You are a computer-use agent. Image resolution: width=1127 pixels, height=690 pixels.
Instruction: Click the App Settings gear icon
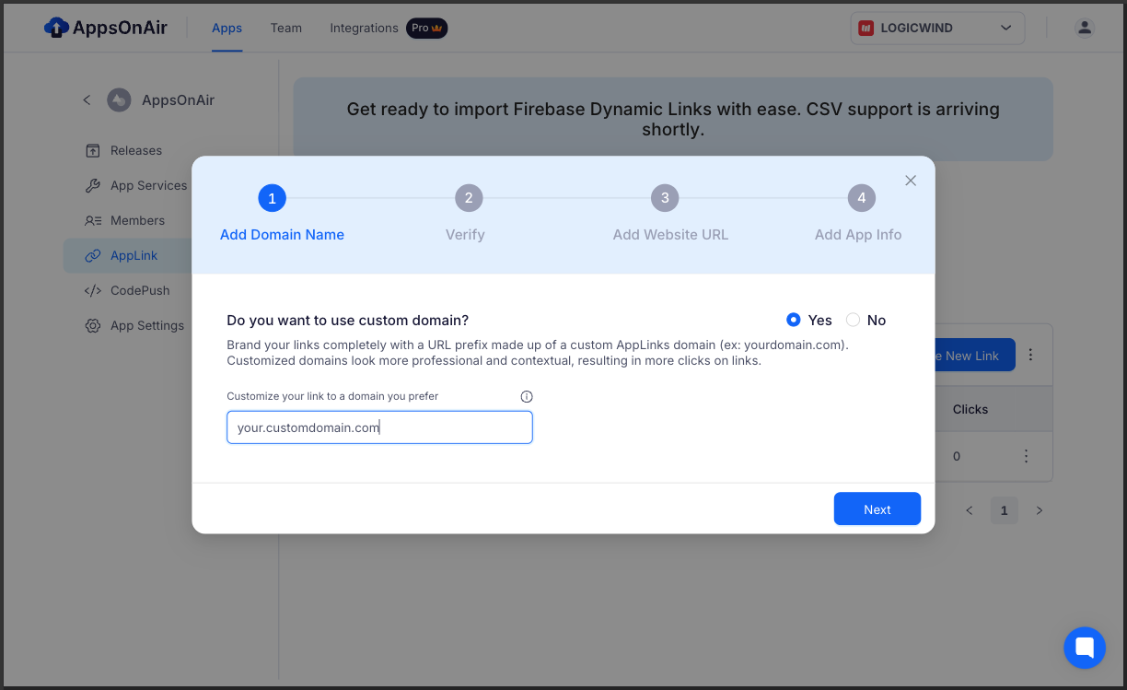93,325
